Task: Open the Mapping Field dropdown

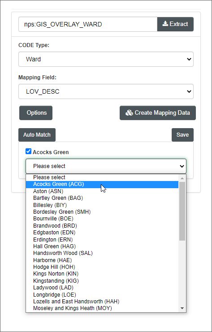Action: [106, 91]
